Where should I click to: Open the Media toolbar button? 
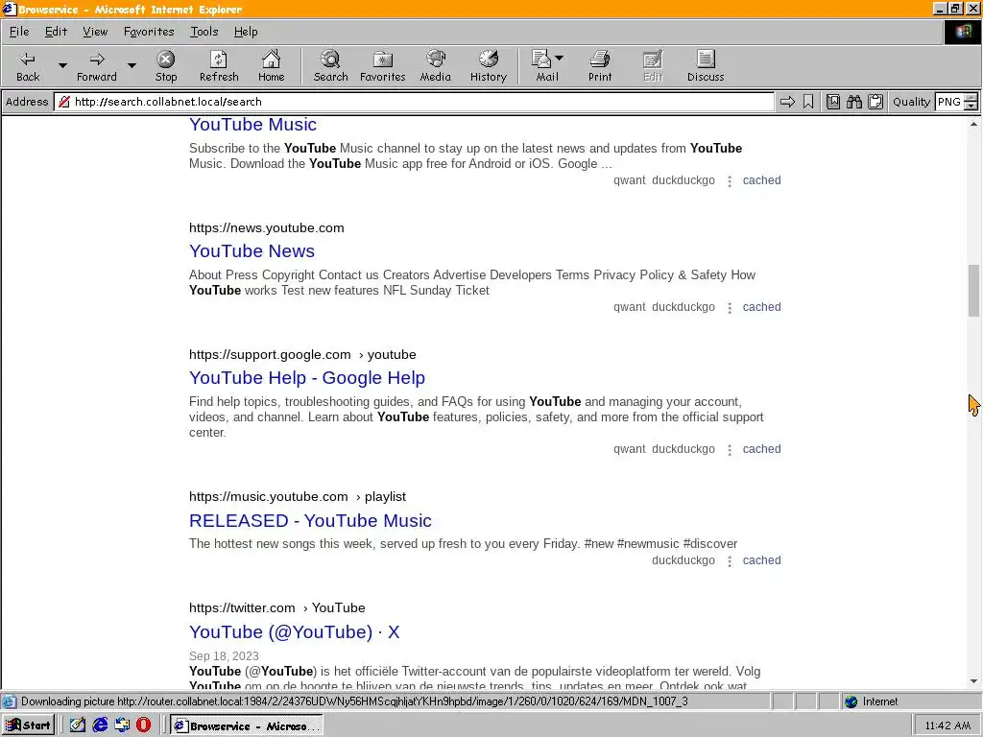pyautogui.click(x=435, y=66)
